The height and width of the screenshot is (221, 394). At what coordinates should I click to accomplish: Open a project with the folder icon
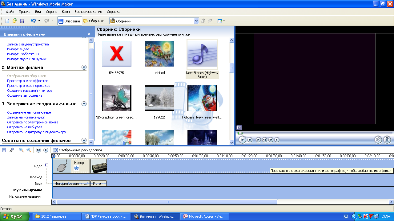(x=15, y=21)
